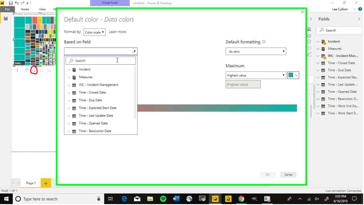Click the circled drill down arrow
Image resolution: width=364 pixels, height=205 pixels.
(34, 70)
